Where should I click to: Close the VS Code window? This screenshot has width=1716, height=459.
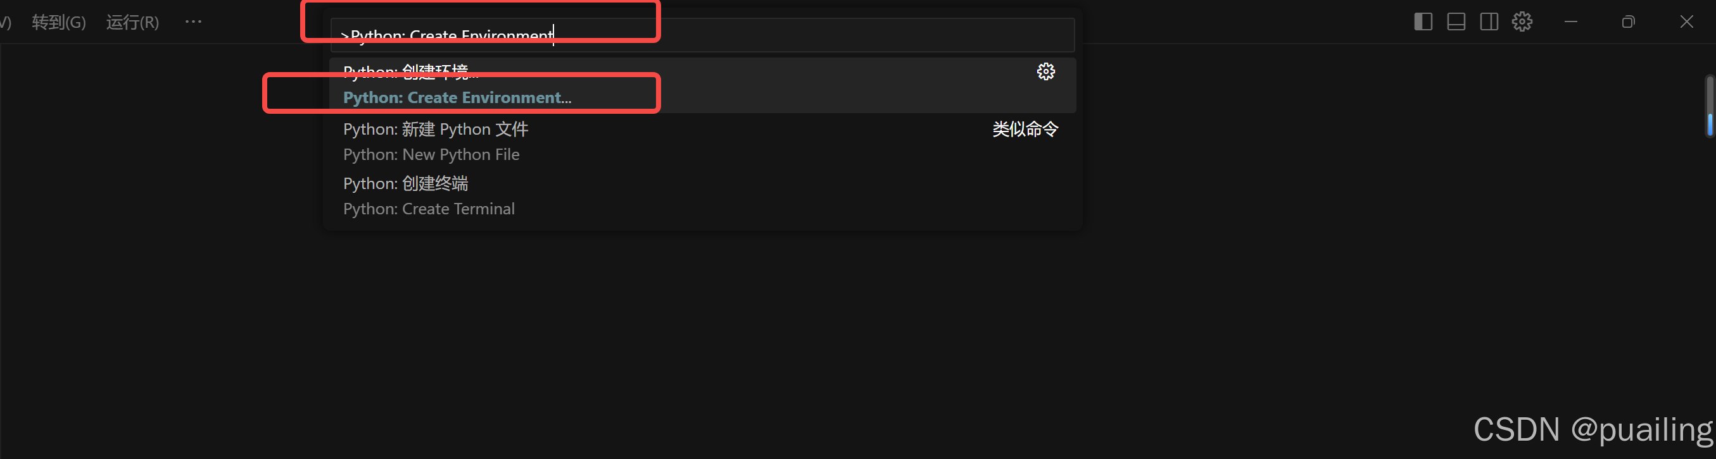[x=1687, y=22]
